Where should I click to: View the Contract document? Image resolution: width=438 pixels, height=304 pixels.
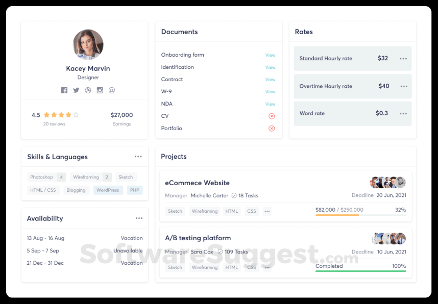tap(271, 80)
